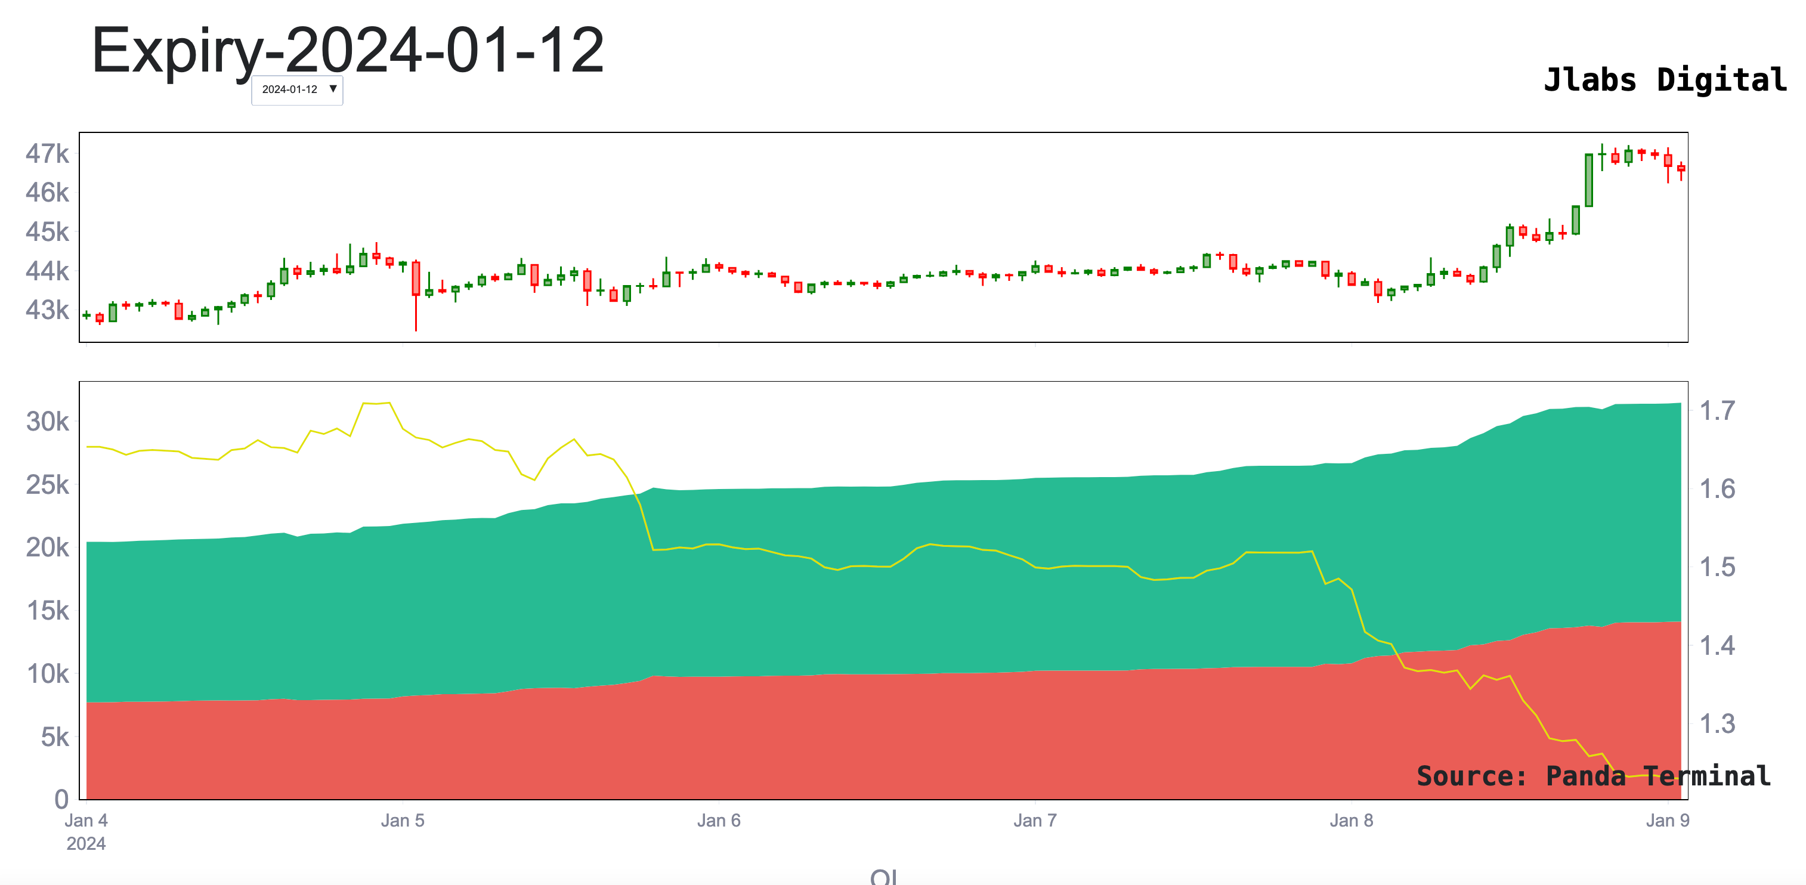
Task: Click the 43k price axis label
Action: point(47,310)
